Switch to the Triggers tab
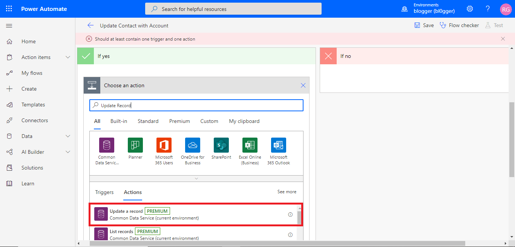This screenshot has width=515, height=247. pyautogui.click(x=104, y=192)
